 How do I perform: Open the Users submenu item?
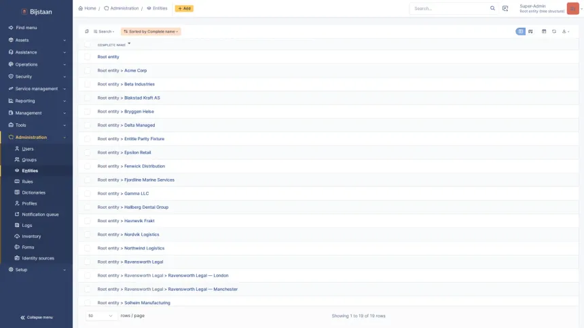pyautogui.click(x=28, y=149)
